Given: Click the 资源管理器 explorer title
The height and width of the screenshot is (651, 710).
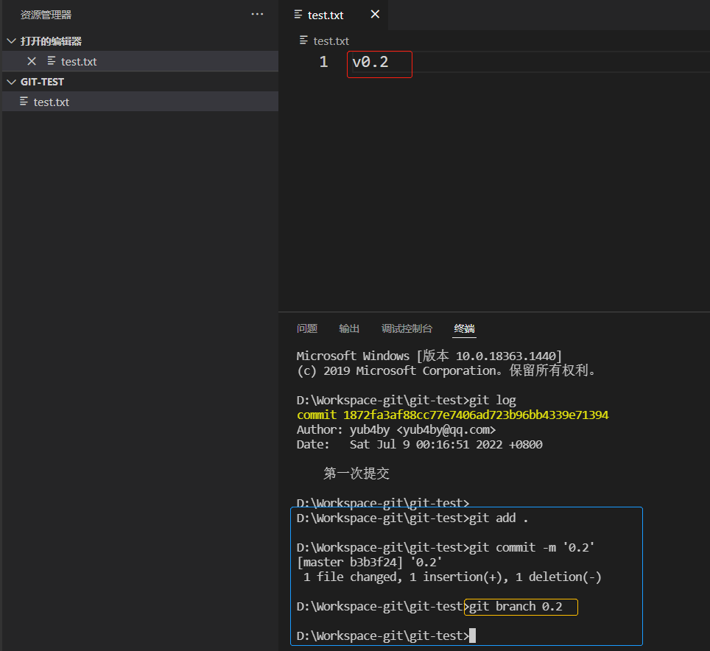Looking at the screenshot, I should point(46,15).
